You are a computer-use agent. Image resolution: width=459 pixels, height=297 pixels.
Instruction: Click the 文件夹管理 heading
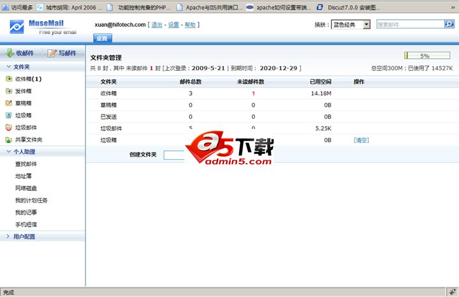click(x=106, y=57)
